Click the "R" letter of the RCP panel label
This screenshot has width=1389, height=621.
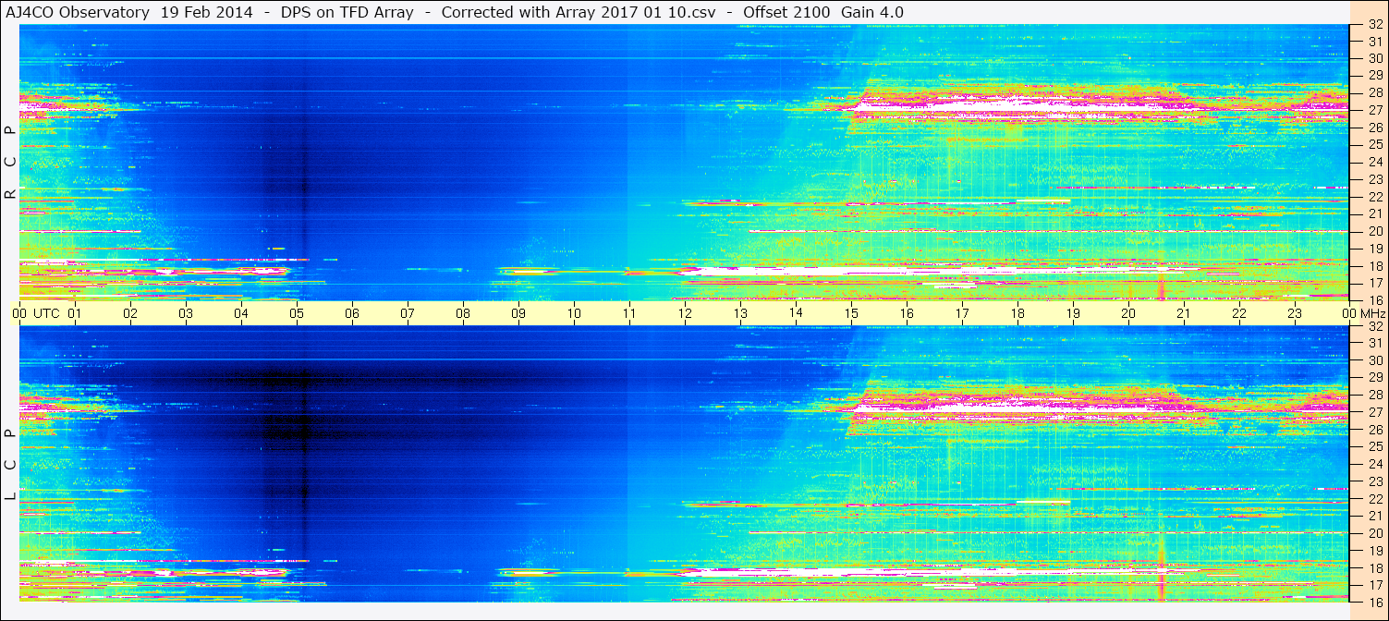point(10,195)
